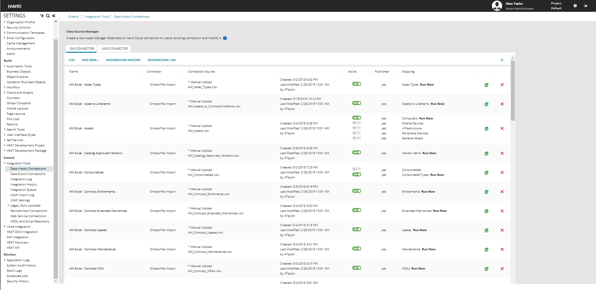
Task: Enable the Consumables mapping OFF toggle
Action: (356, 169)
